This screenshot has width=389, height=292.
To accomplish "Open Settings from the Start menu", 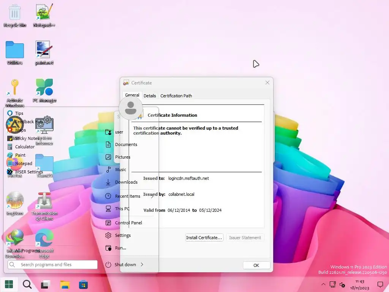I will [118, 235].
